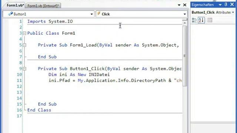This screenshot has width=237, height=133.
Task: Click the Eigenschaften panel title
Action: [x=203, y=5]
